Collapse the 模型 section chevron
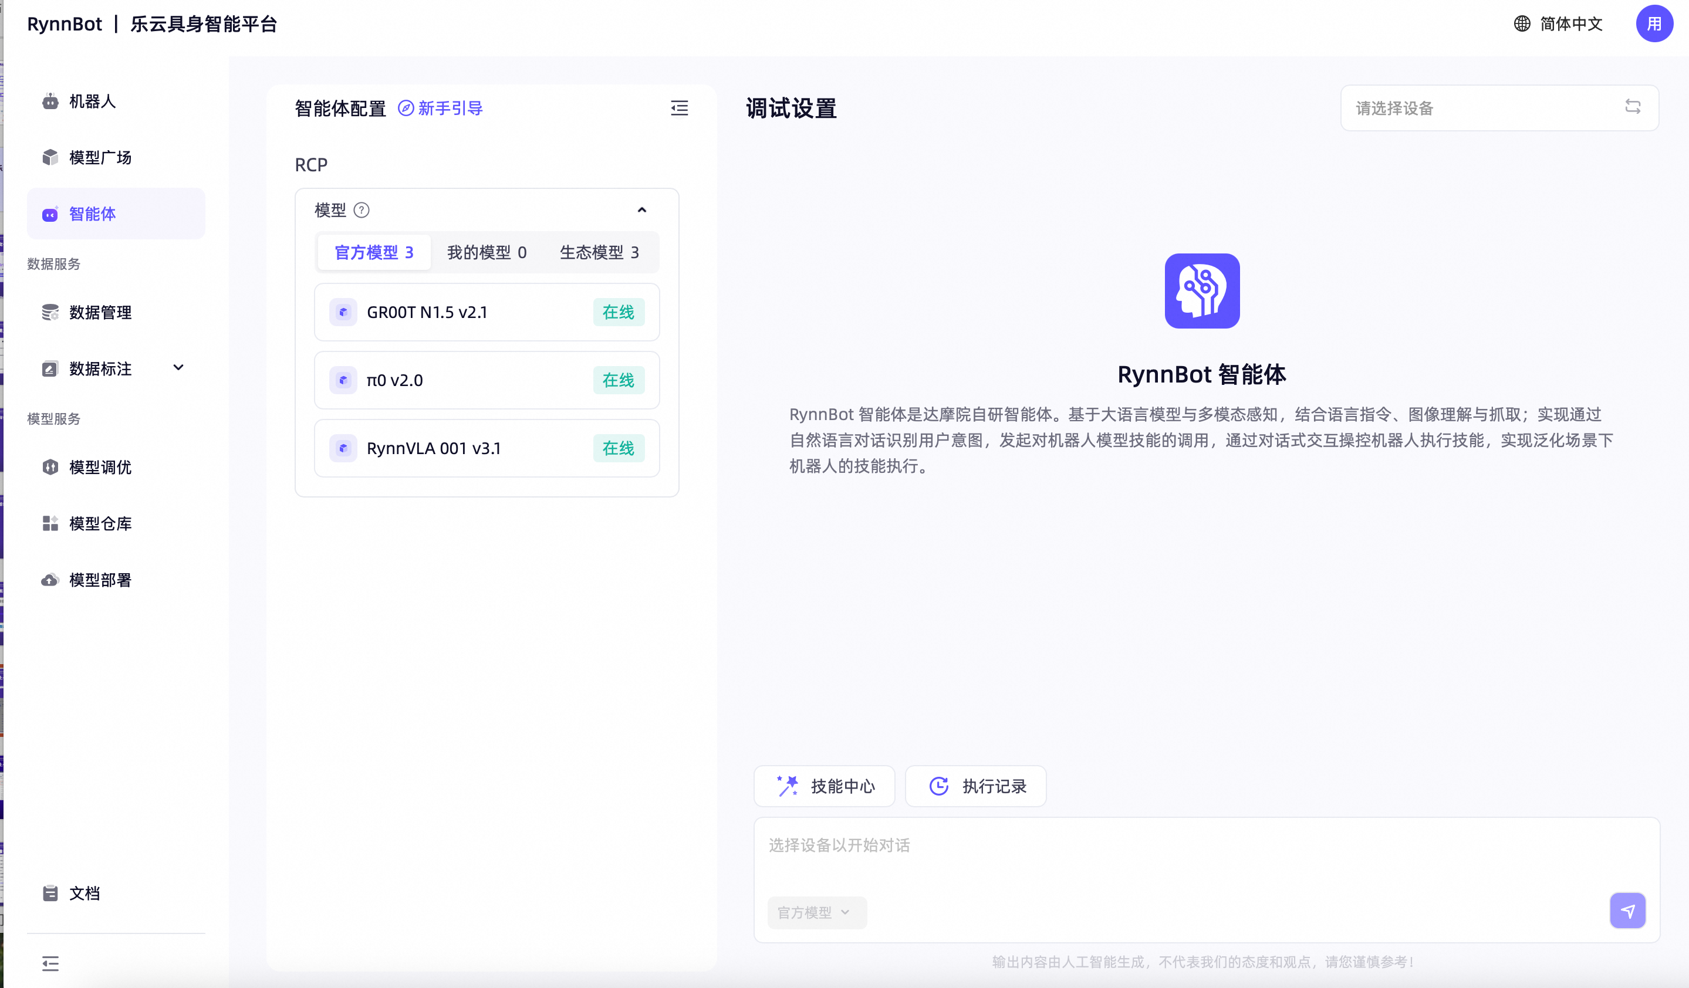This screenshot has width=1689, height=988. [x=641, y=210]
